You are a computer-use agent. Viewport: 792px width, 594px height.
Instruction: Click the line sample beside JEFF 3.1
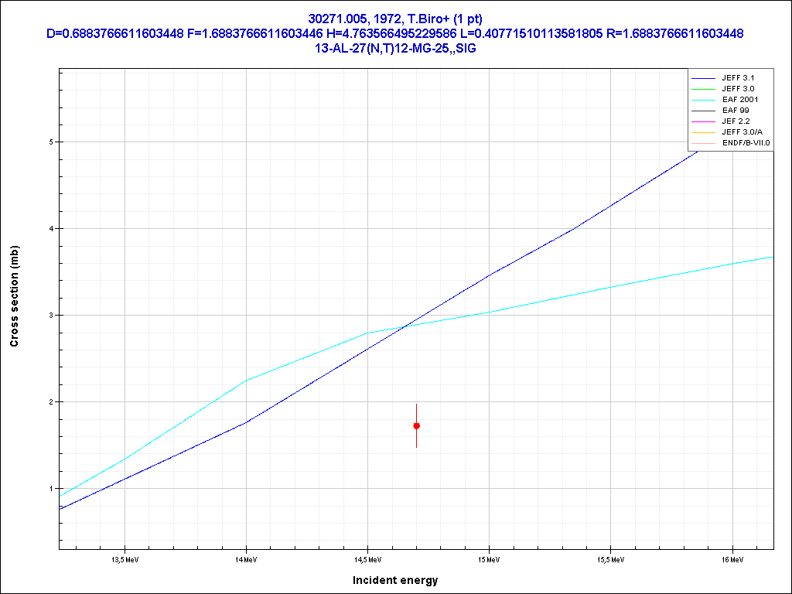point(704,78)
